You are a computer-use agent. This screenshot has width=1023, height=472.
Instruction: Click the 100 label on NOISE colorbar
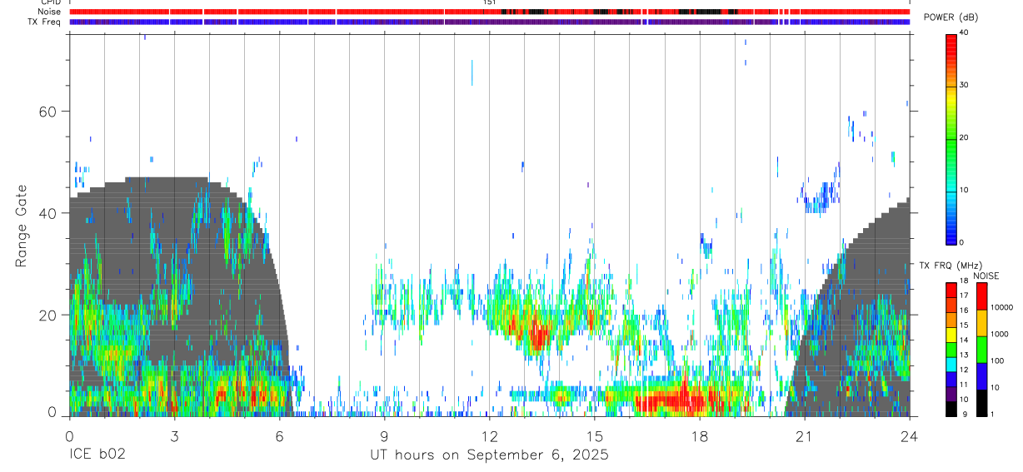997,360
